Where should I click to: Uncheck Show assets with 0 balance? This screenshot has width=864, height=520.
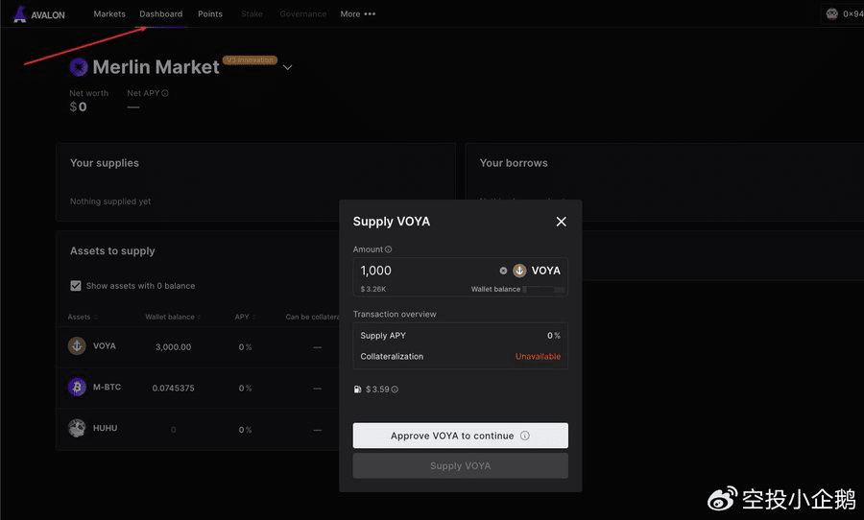76,286
